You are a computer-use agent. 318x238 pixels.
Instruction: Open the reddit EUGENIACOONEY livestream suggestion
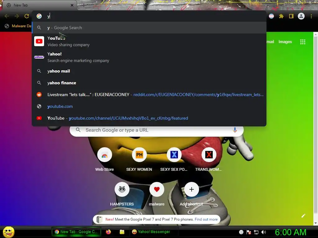tap(149, 95)
